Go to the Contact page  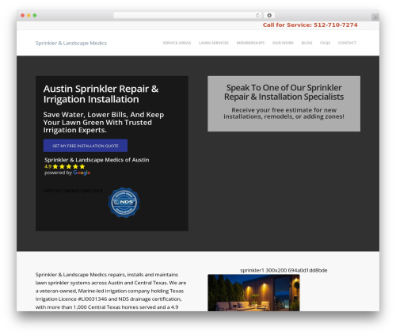pos(347,43)
